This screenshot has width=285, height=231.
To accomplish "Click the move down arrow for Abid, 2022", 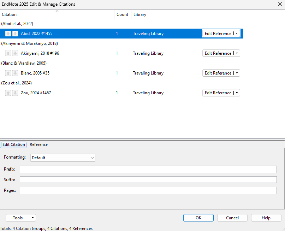I will click(x=15, y=34).
